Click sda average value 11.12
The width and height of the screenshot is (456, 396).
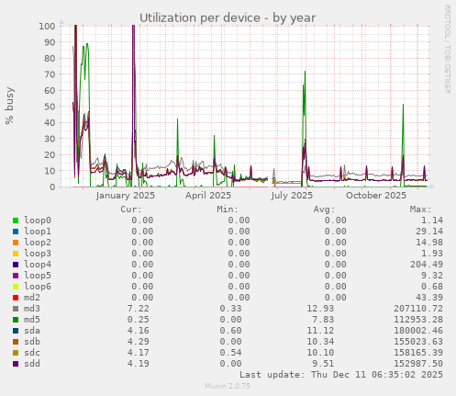(320, 331)
